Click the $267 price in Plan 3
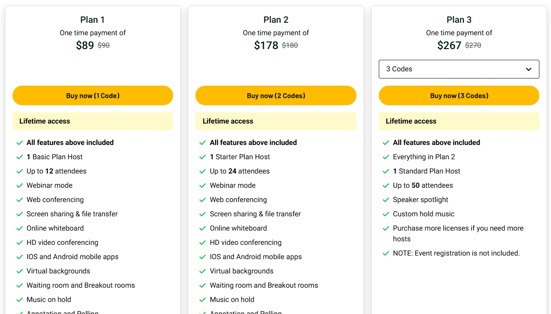The image size is (551, 314). coord(449,45)
